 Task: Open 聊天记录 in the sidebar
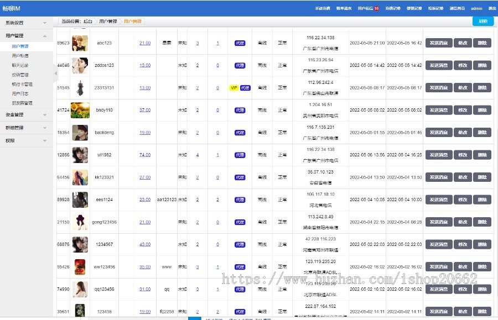pos(20,65)
